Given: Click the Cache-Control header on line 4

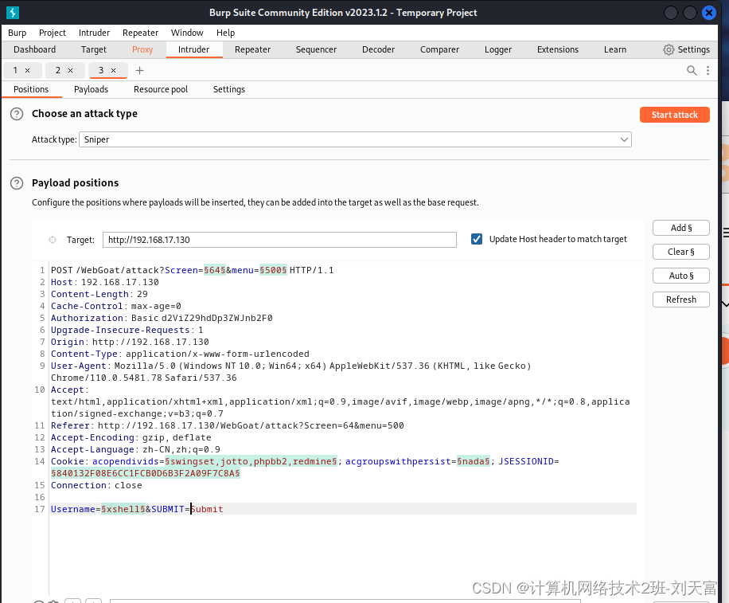Looking at the screenshot, I should click(x=115, y=307).
